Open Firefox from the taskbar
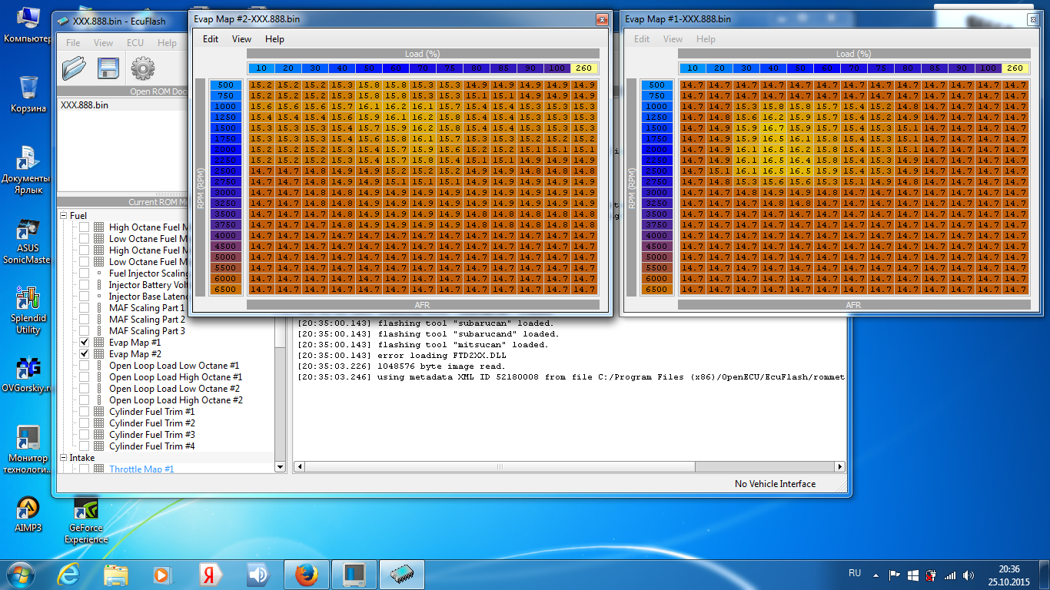 [306, 575]
